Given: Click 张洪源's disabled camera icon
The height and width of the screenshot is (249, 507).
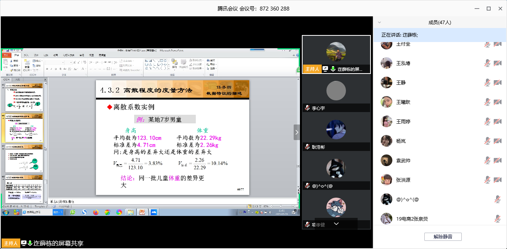Looking at the screenshot, I should pyautogui.click(x=497, y=180).
